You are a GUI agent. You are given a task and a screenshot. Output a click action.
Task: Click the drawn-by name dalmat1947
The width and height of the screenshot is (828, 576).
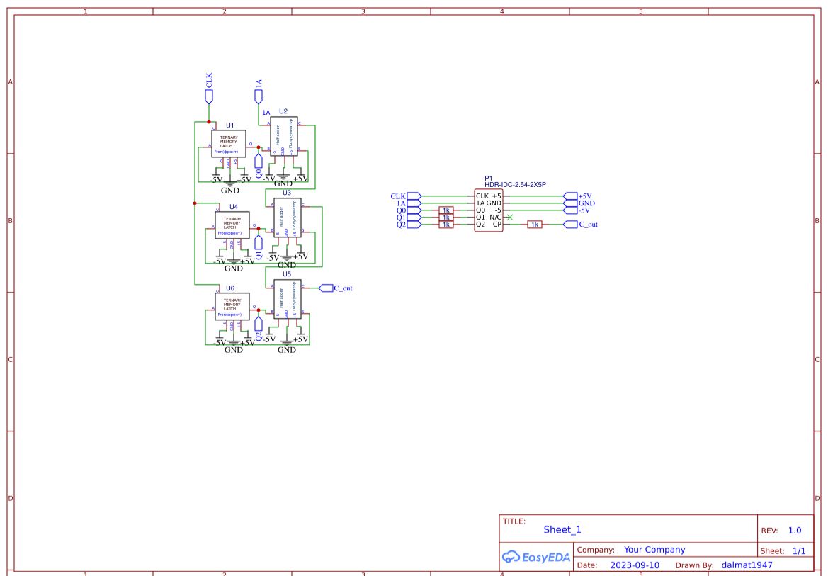click(x=747, y=565)
